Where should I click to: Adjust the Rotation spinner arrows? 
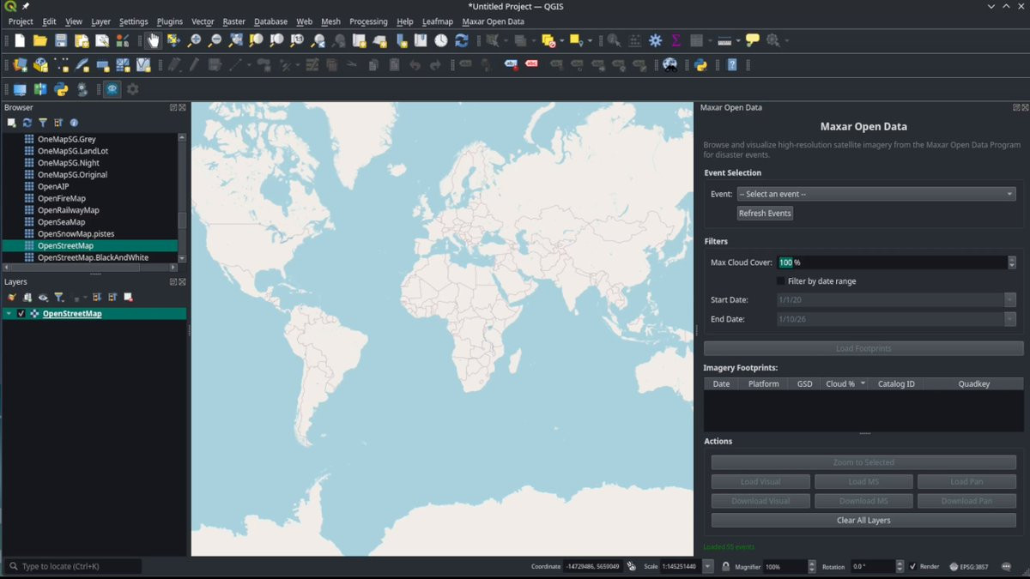pos(900,566)
